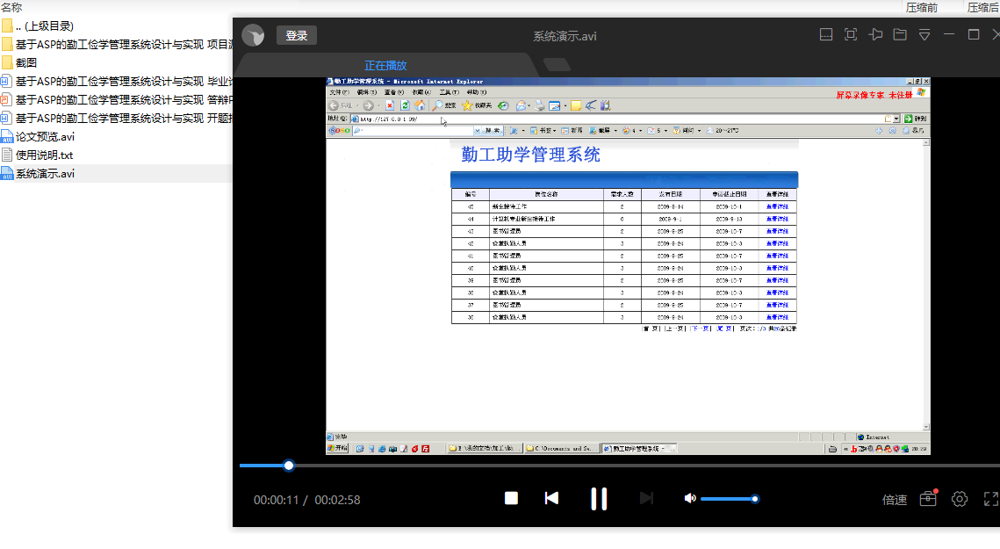Maximize the video player window

974,34
